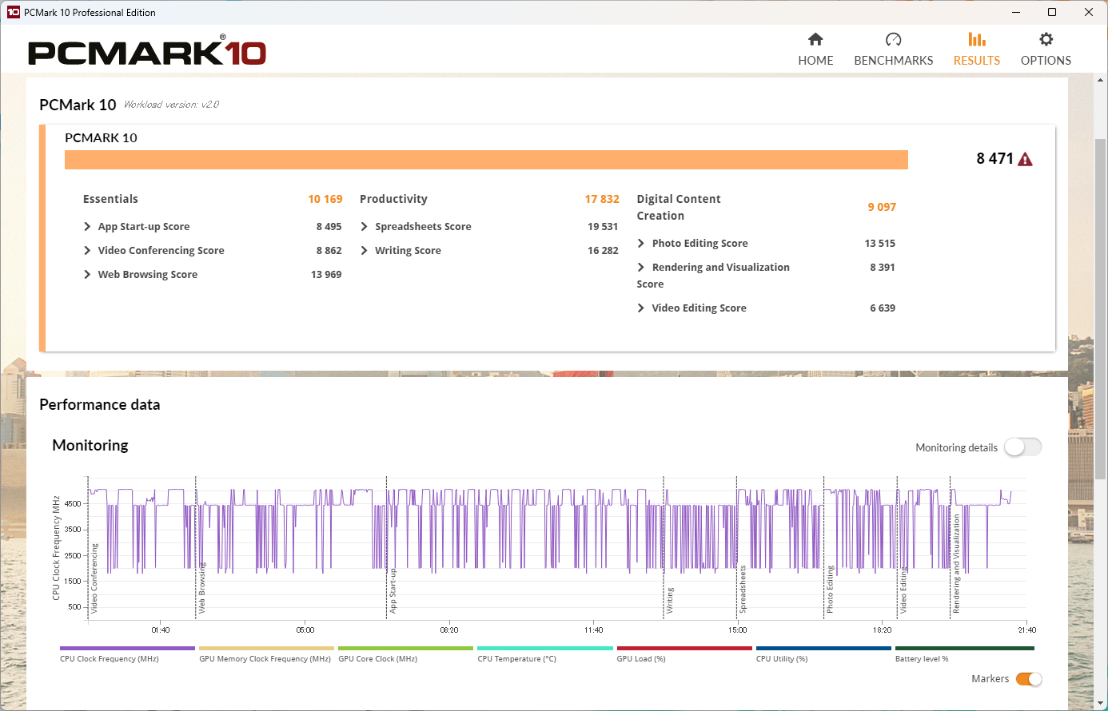Click the Digital Content Creation score 9 097
Screen dimensions: 1108x711
coord(882,207)
